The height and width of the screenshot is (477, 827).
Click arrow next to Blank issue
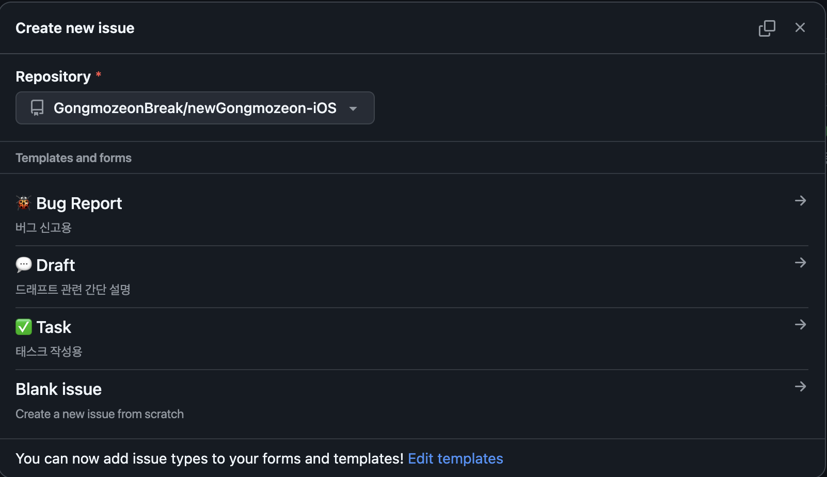(800, 387)
